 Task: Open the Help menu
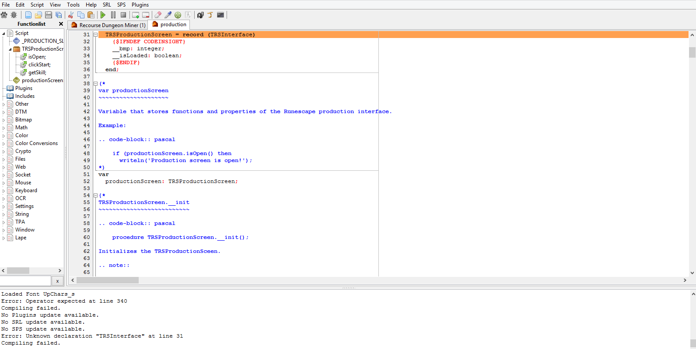point(91,5)
